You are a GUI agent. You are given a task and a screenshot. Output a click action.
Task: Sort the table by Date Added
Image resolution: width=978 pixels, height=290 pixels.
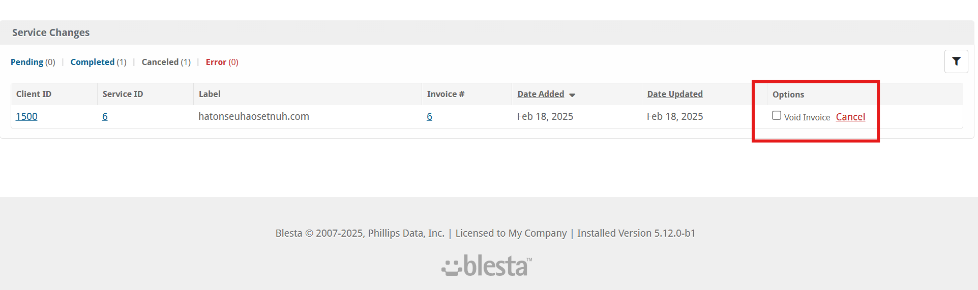point(541,94)
